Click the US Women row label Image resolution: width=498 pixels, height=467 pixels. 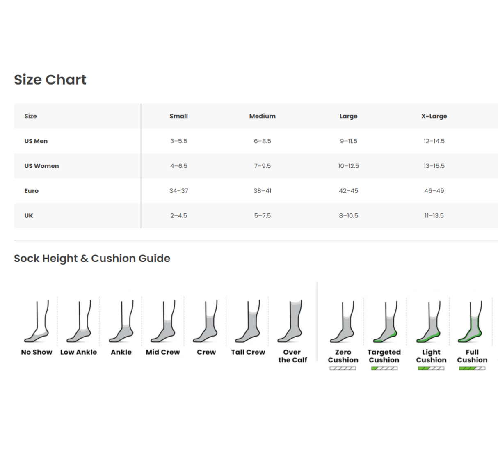pyautogui.click(x=41, y=166)
